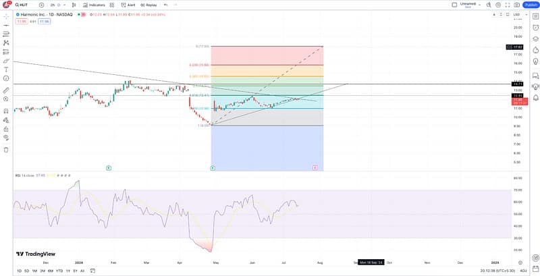Open chart settings hexagon icon
Image resolution: width=540 pixels, height=276 pixels.
point(498,5)
